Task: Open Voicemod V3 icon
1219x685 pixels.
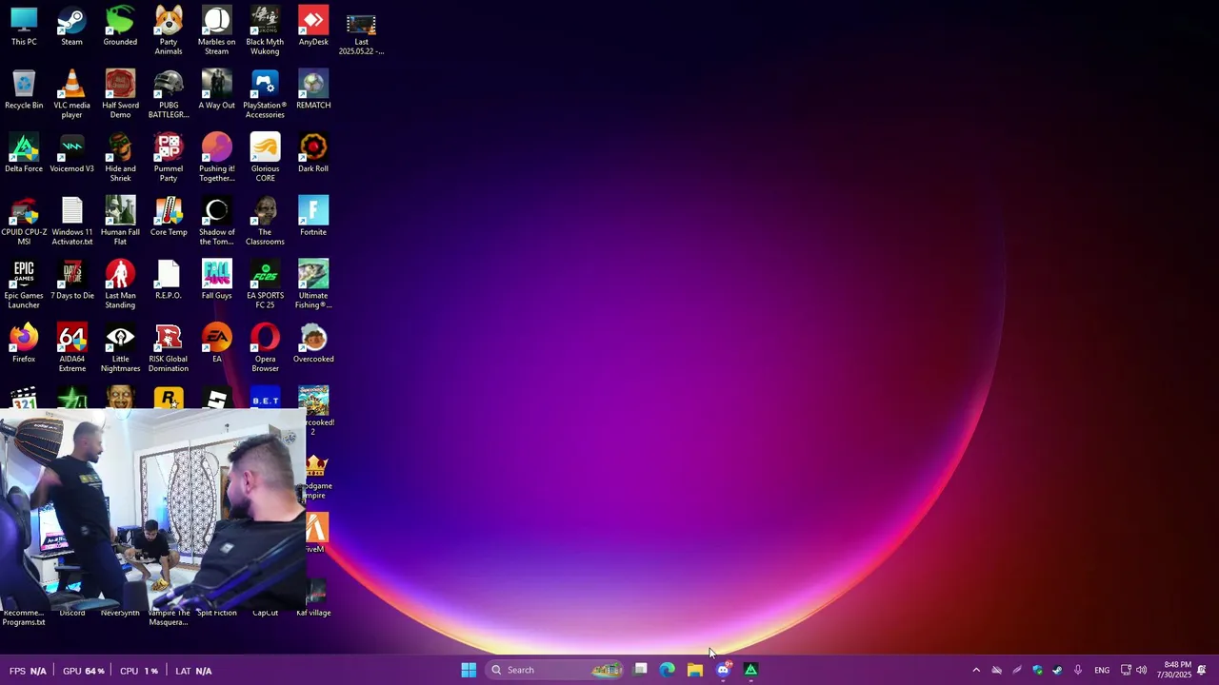Action: 71,154
